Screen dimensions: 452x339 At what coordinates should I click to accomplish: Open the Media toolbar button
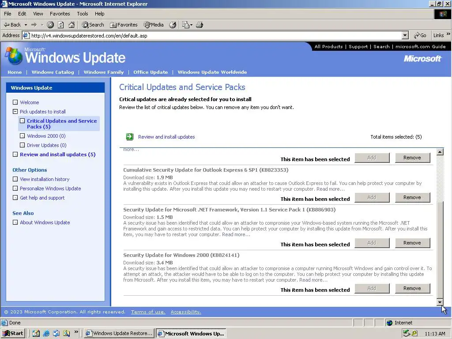(154, 25)
